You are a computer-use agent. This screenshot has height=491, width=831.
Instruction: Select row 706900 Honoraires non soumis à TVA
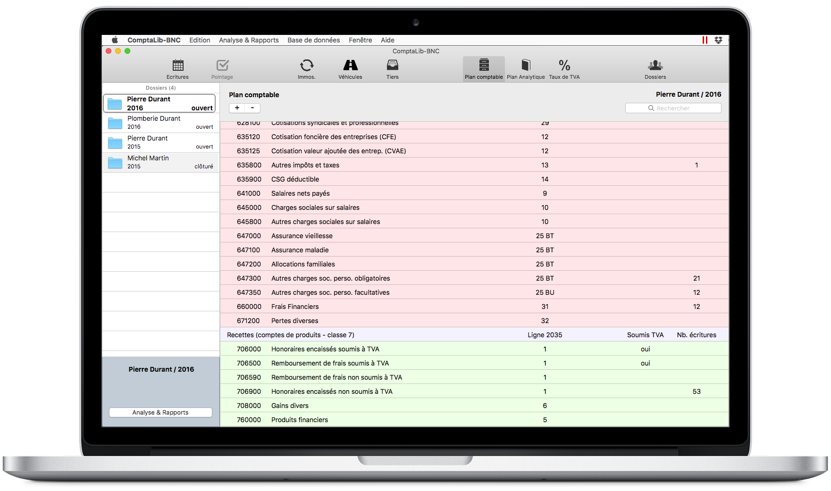tap(474, 391)
